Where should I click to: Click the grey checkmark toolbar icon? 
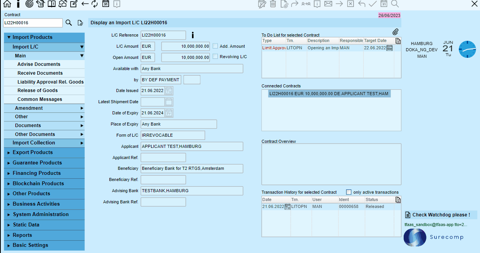click(372, 4)
